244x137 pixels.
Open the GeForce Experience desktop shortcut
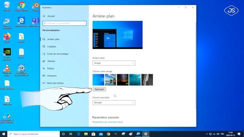click(x=7, y=54)
